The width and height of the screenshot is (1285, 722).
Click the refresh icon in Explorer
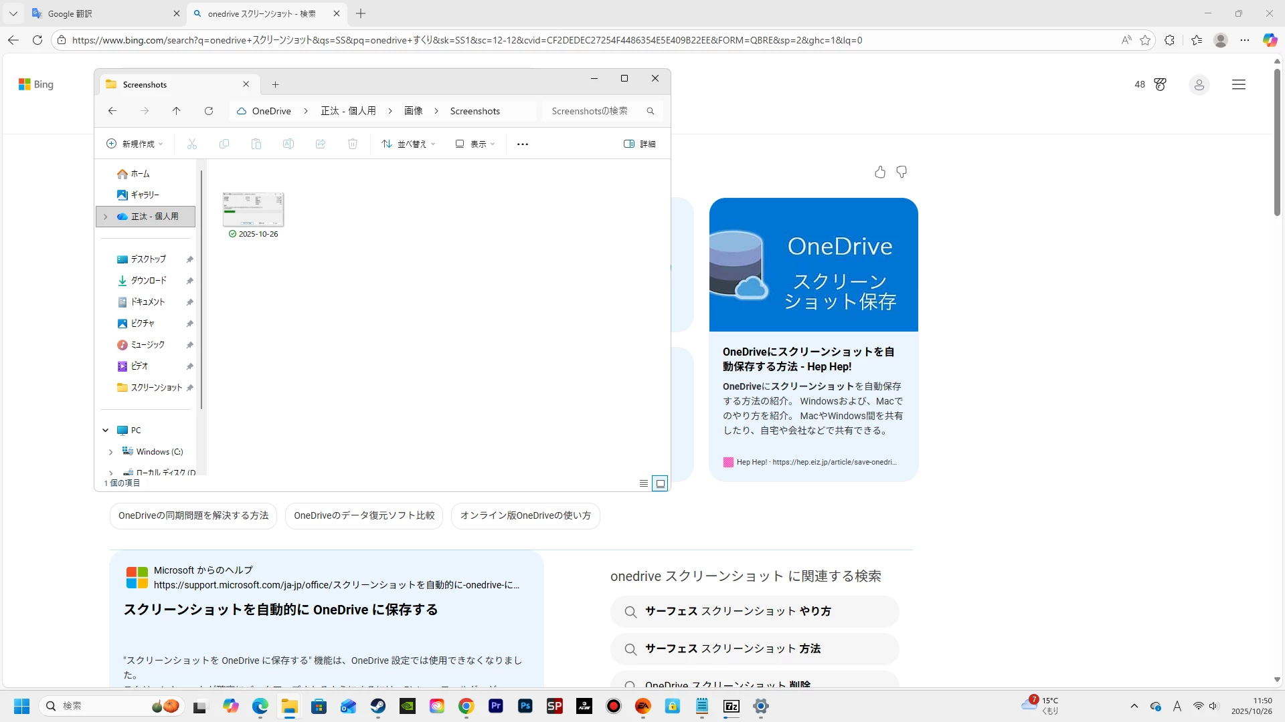coord(209,111)
